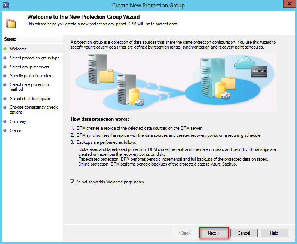Click the tape cassette icon in illustration
Viewport: 297px width, 244px height.
[x=259, y=72]
